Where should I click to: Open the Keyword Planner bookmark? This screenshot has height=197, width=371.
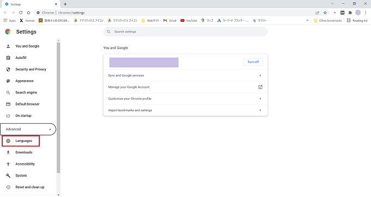point(232,21)
